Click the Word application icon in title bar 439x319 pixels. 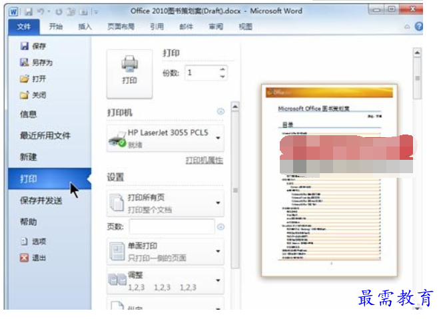tap(13, 11)
